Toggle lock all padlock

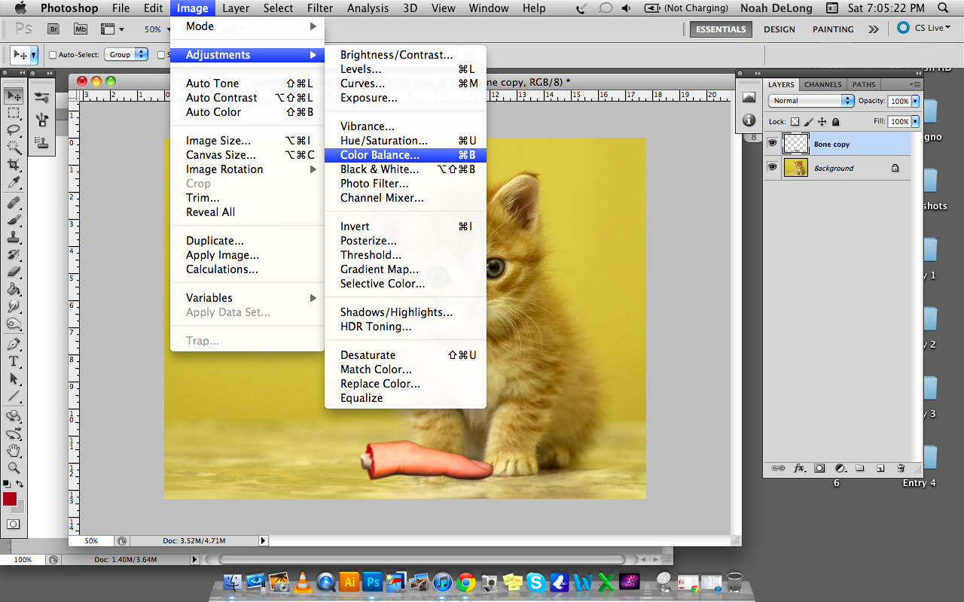835,122
